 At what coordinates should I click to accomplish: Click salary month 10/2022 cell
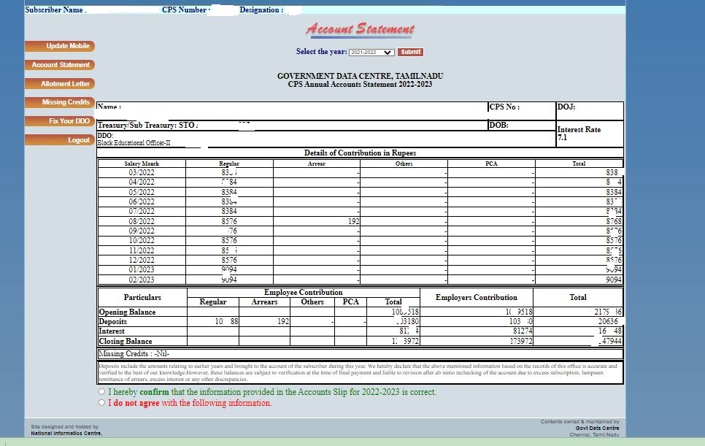pyautogui.click(x=142, y=241)
